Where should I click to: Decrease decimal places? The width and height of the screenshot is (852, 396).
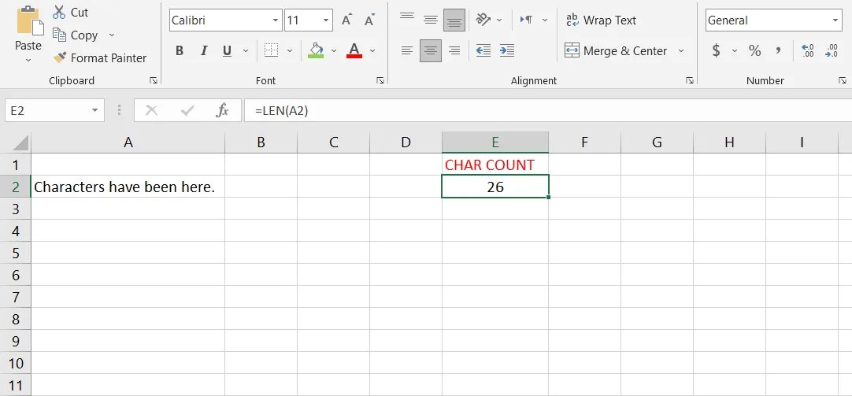(832, 51)
